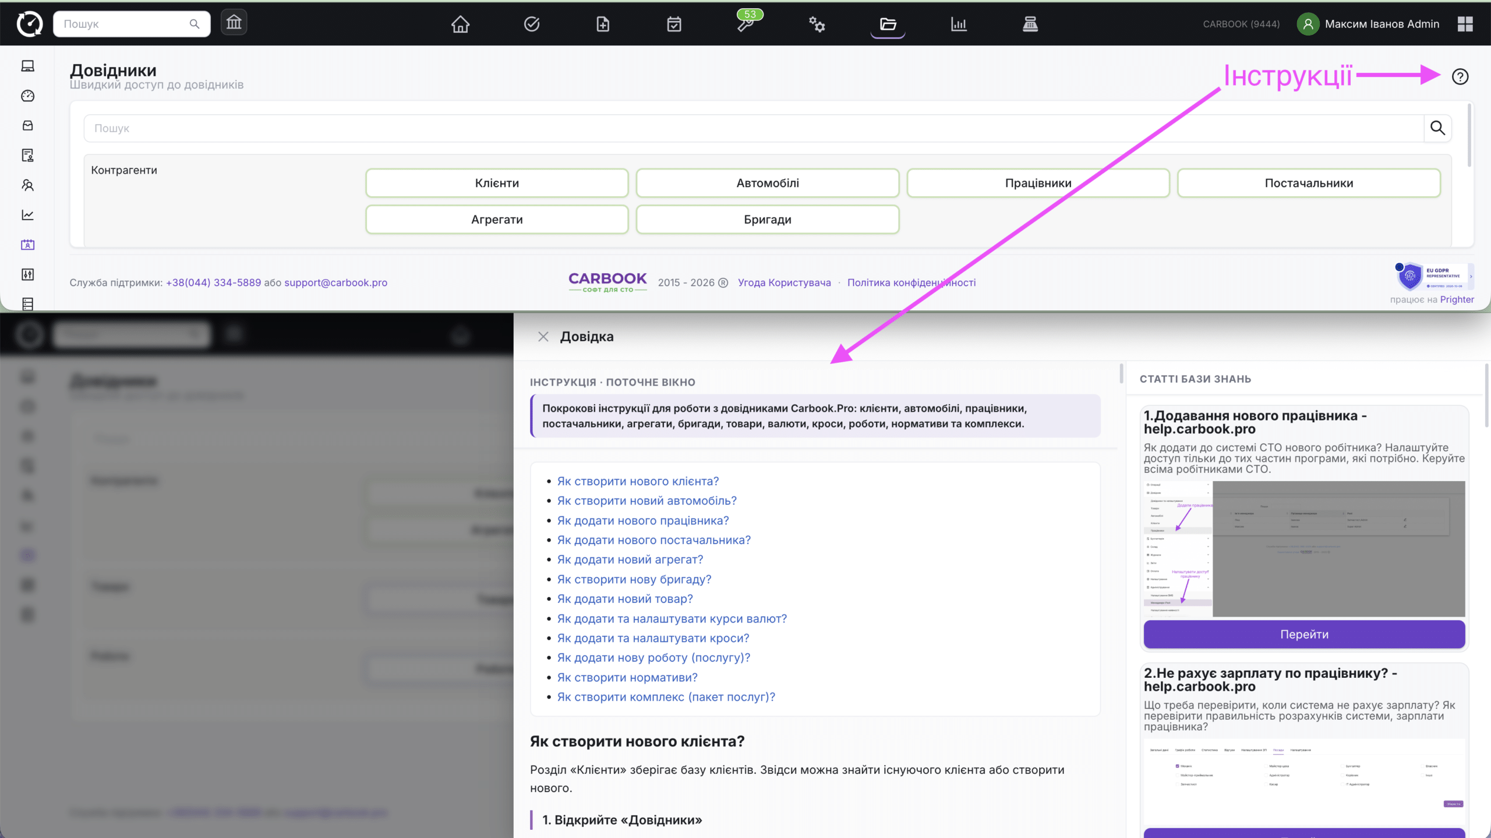Open the Агрегати directory button

point(497,220)
